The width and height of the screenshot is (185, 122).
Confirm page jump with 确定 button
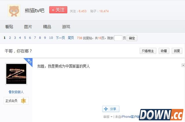click(132, 38)
